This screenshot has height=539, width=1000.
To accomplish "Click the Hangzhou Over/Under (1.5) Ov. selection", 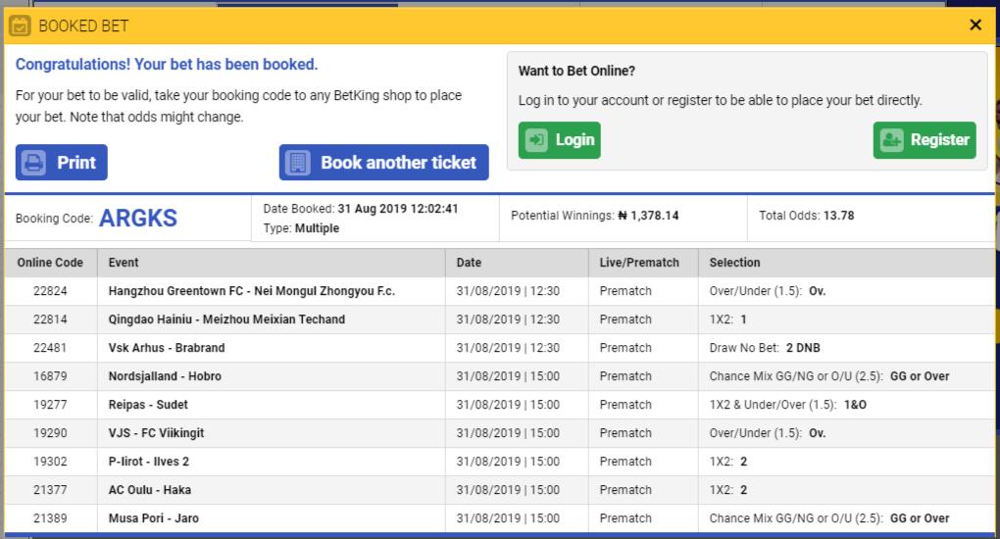I will click(768, 291).
